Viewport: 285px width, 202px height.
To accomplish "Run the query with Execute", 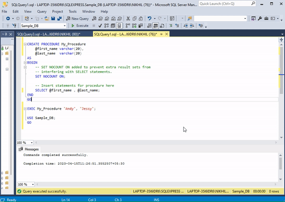I will coord(79,26).
